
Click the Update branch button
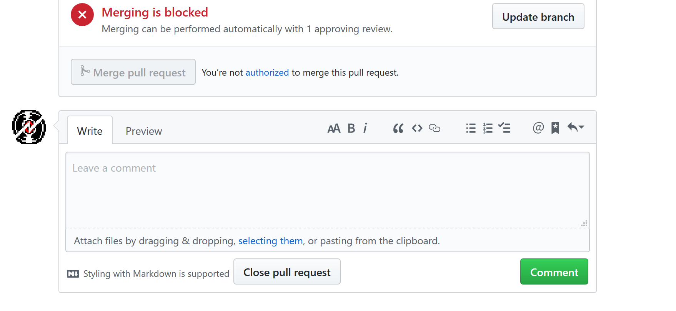538,17
